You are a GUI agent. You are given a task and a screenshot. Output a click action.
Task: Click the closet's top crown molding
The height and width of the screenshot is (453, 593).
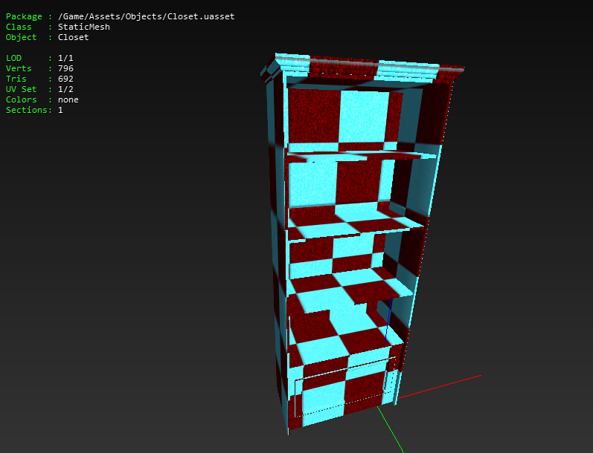pyautogui.click(x=362, y=69)
